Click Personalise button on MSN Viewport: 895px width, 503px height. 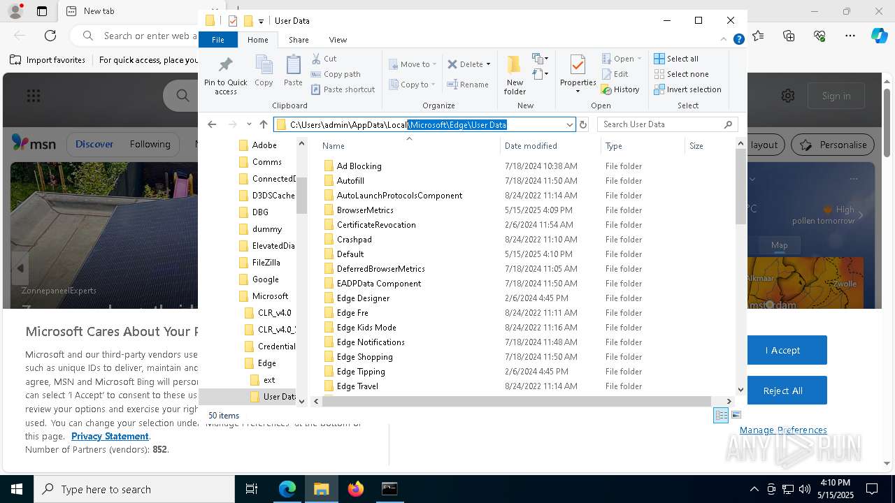[x=833, y=145]
